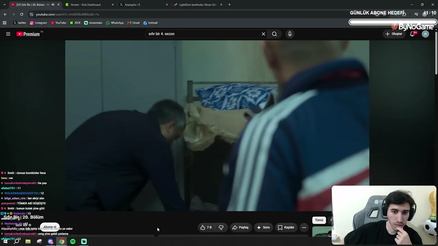Open streamlabs bookmark
Image resolution: width=438 pixels, height=246 pixels.
coord(93,23)
